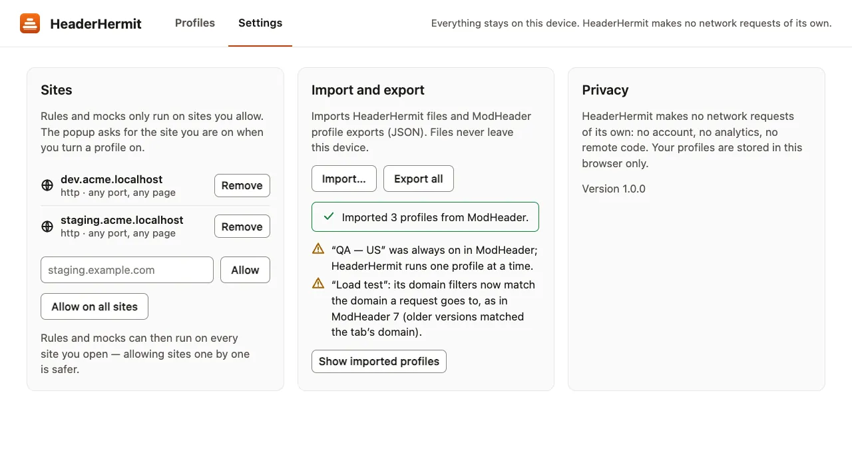This screenshot has width=852, height=469.
Task: Click the Rules and mocks only run description
Action: pyautogui.click(x=152, y=132)
